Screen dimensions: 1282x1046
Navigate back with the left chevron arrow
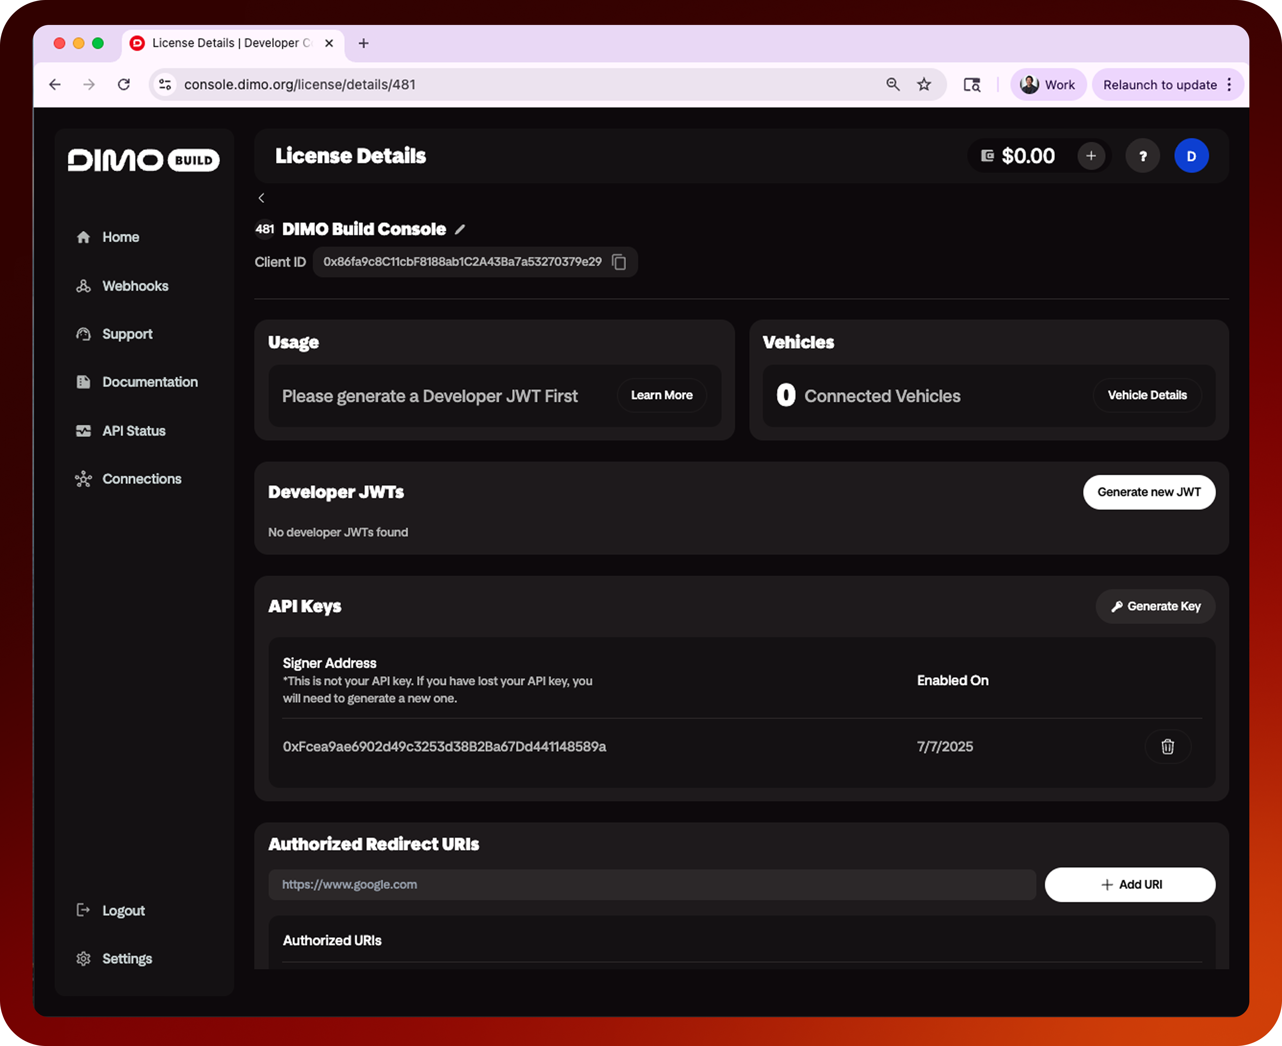(261, 198)
